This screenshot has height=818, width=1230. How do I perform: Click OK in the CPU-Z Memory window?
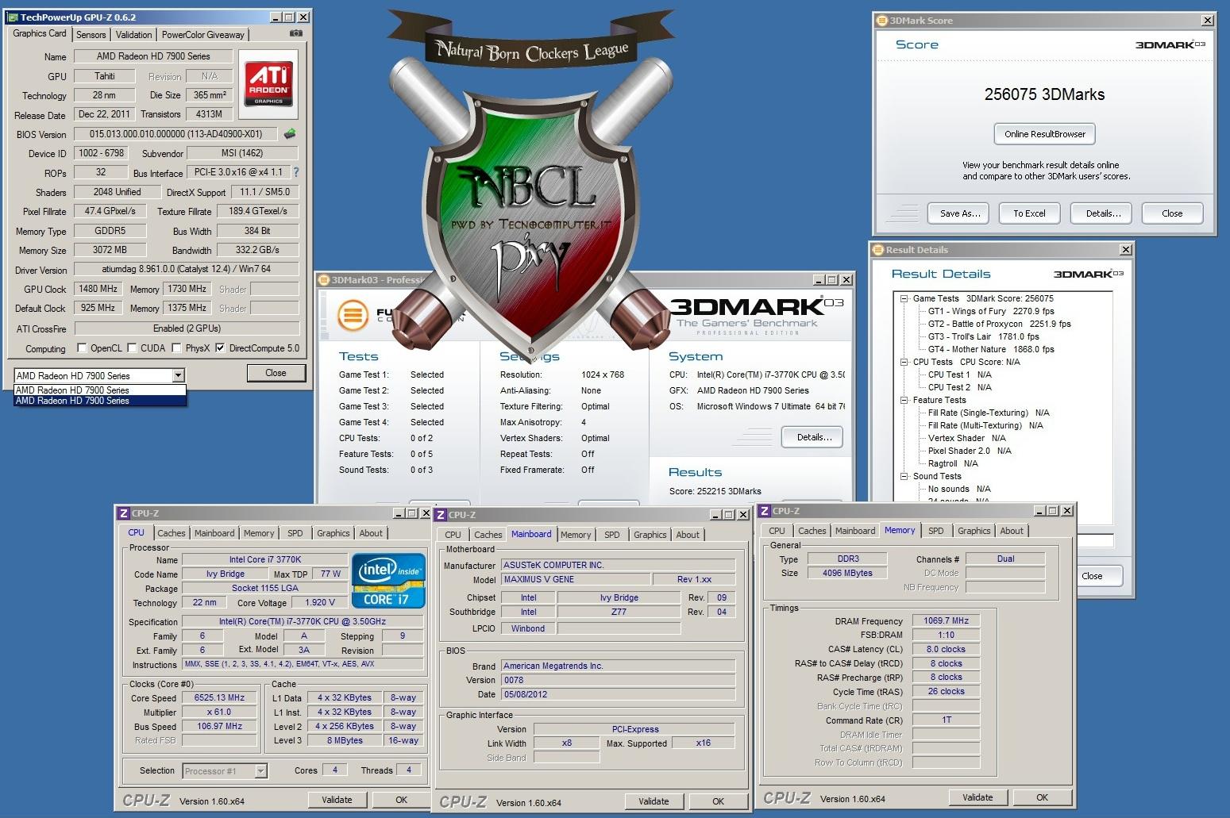[x=1042, y=797]
